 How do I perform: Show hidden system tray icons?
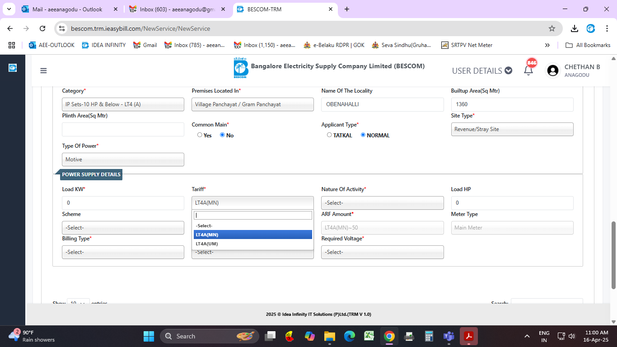pos(527,336)
